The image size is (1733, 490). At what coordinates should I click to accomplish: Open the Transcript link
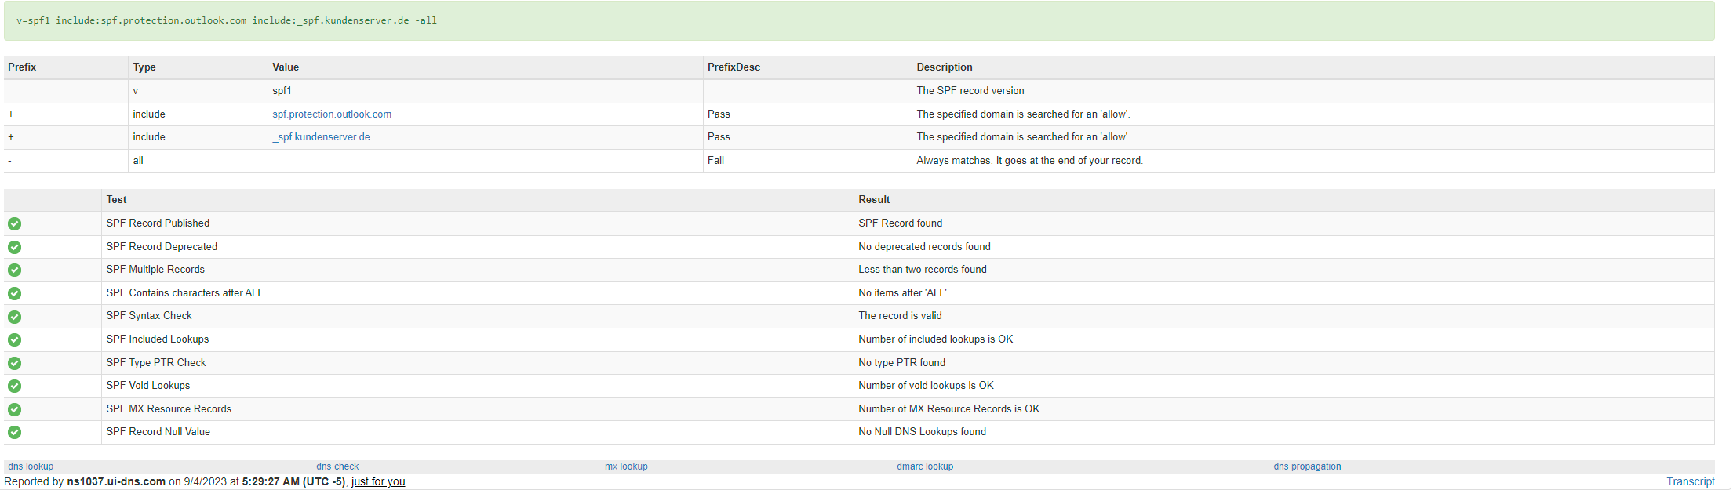(1691, 481)
